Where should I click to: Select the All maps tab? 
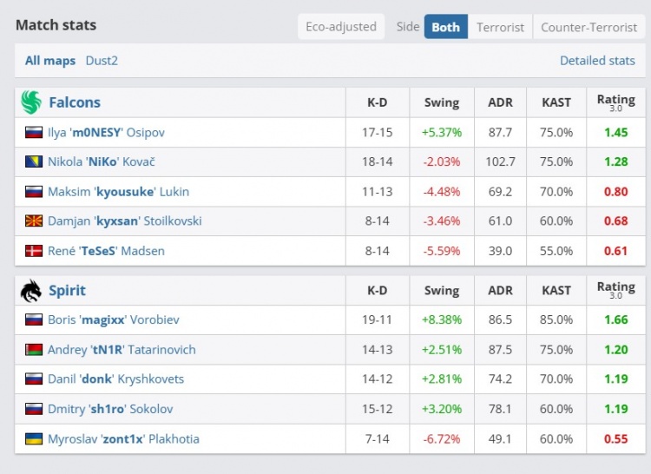click(x=49, y=61)
